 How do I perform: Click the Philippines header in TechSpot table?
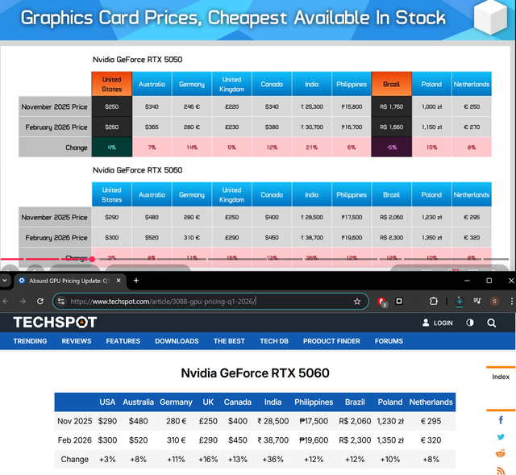click(x=314, y=402)
